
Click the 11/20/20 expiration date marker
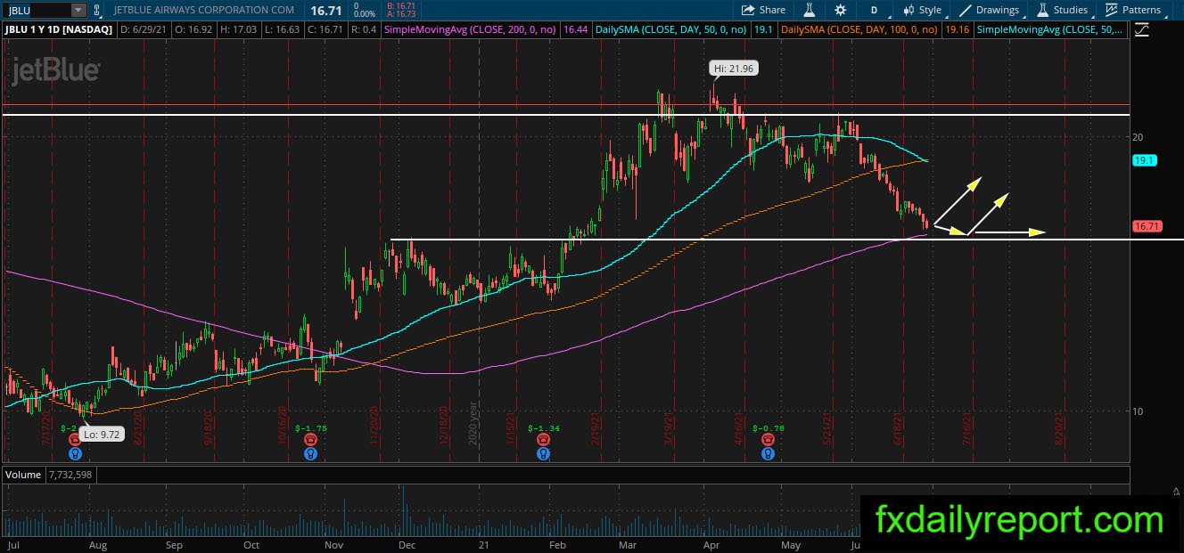[374, 426]
